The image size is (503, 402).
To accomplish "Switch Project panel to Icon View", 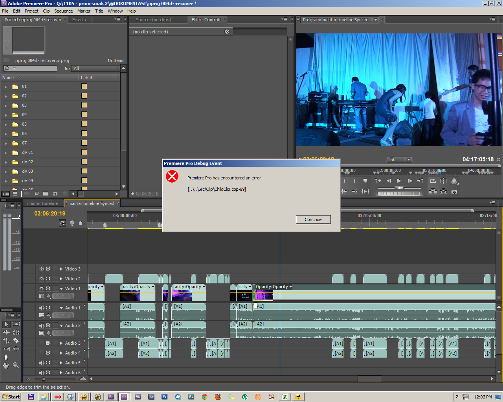I will (x=15, y=194).
